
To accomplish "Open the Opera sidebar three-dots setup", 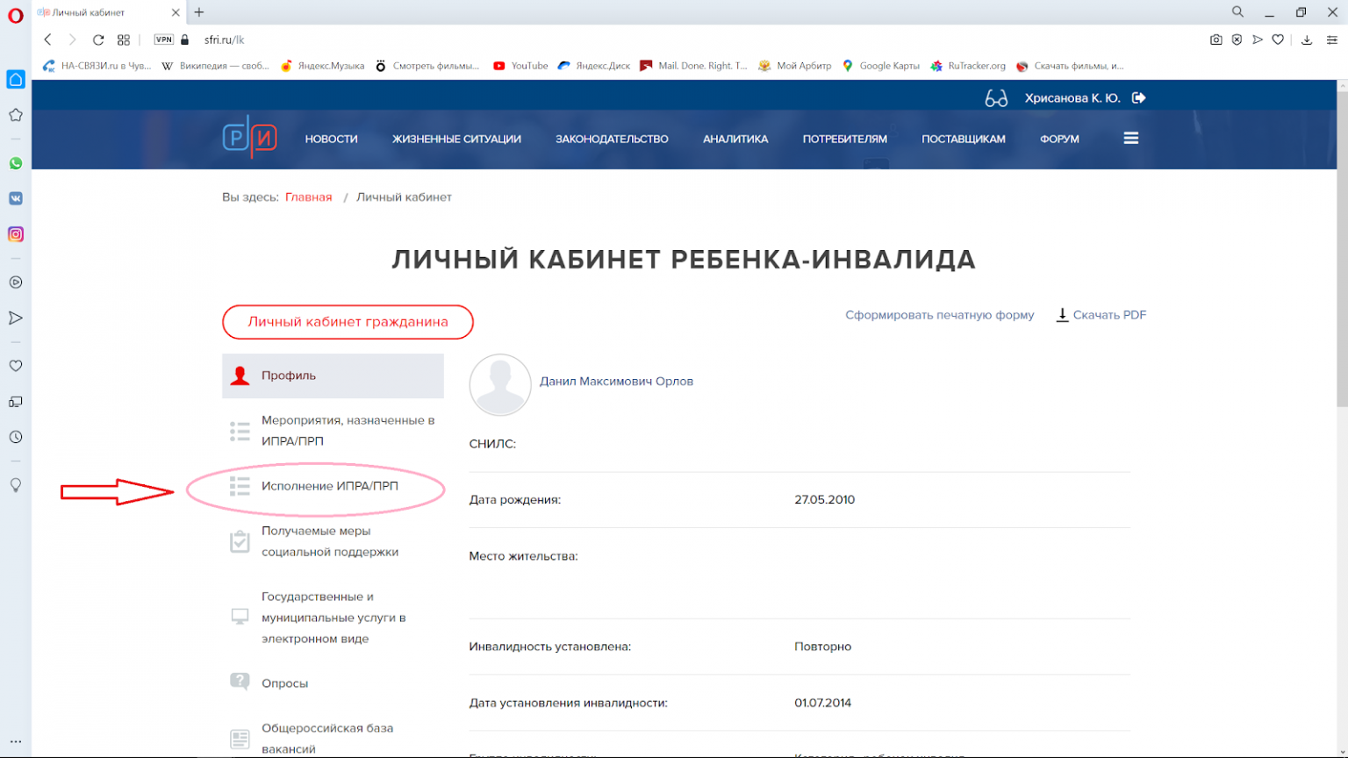I will (x=16, y=741).
